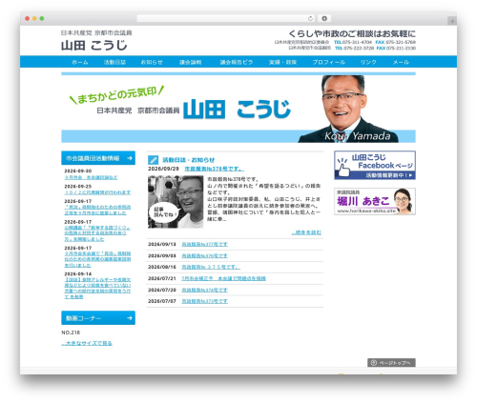Screen dimensions: 477x403
Task: Click the large まちかどの元気印 hero banner
Action: coord(238,109)
